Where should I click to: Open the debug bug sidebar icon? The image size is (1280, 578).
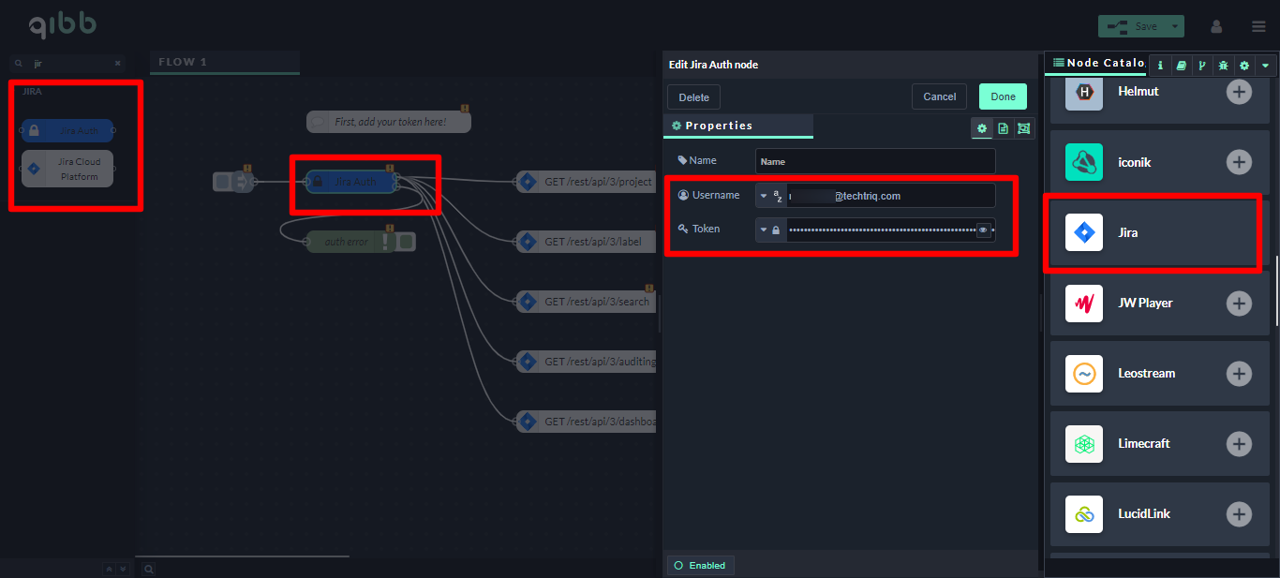pyautogui.click(x=1223, y=65)
